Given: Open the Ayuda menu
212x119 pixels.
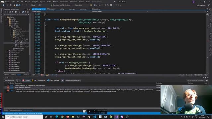Looking at the screenshot, I should (88, 2).
